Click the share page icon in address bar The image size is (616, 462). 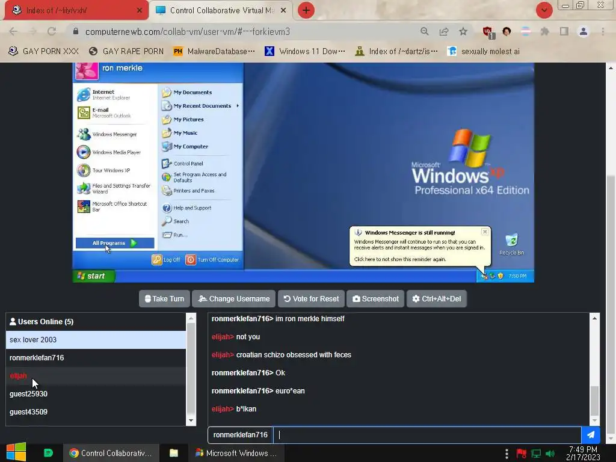(x=444, y=31)
